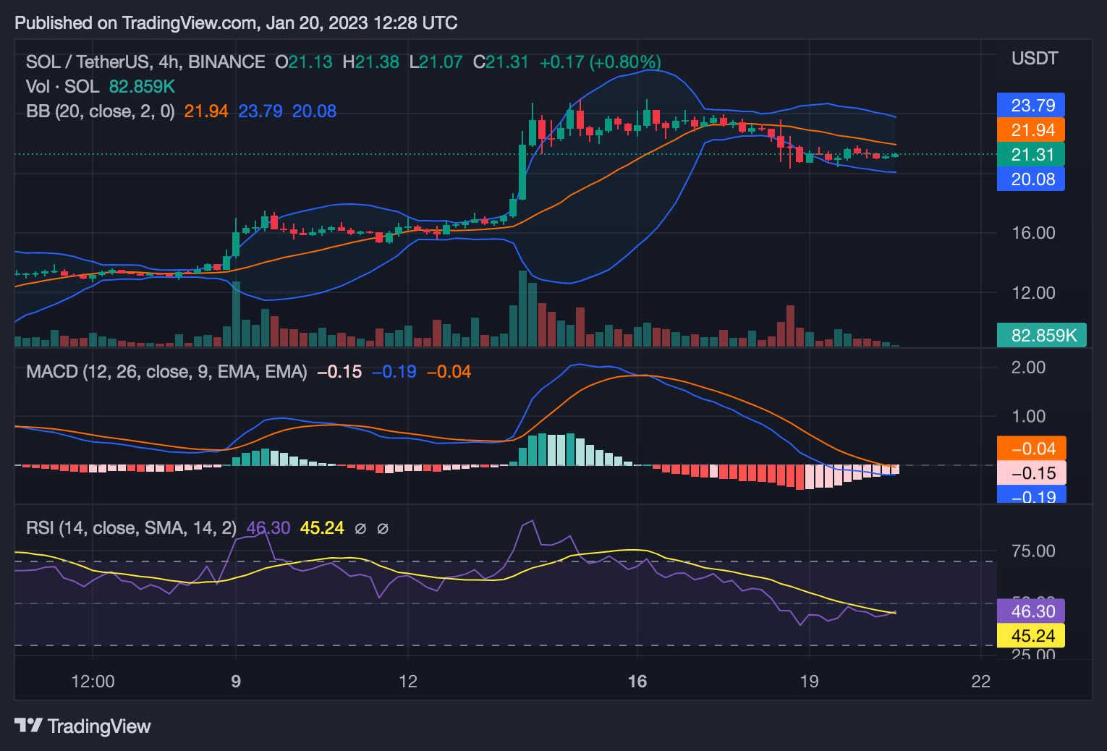Click the yellow 45.24 RSI average tag
Screen dimensions: 1107x751
1031,636
